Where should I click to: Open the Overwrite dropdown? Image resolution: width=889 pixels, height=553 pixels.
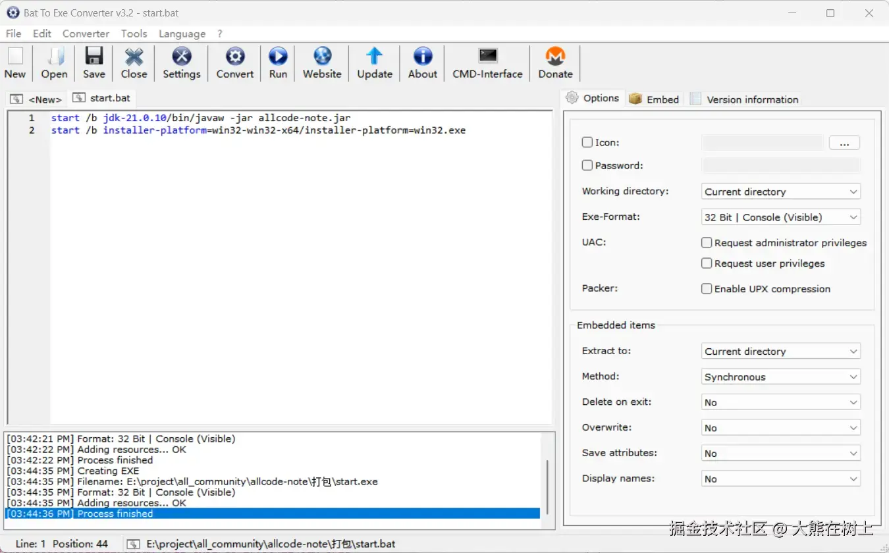click(x=781, y=428)
